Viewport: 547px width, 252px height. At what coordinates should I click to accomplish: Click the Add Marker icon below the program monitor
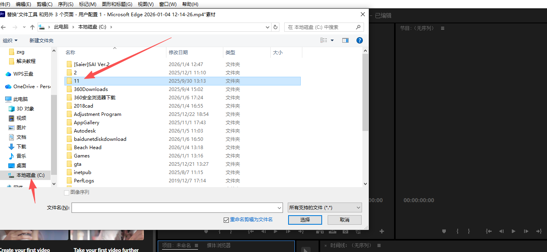(x=444, y=231)
